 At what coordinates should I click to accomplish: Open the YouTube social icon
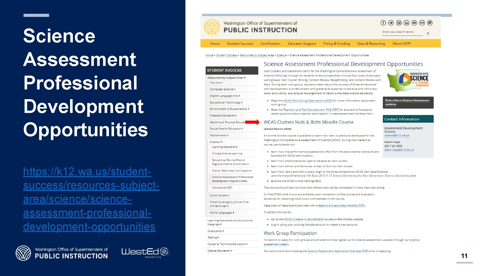(x=414, y=23)
